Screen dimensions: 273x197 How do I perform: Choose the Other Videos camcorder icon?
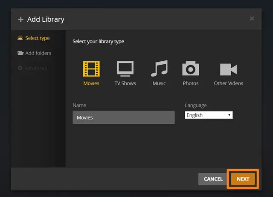[229, 69]
